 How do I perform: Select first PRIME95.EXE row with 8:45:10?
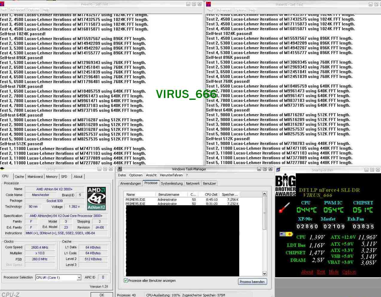[182, 200]
